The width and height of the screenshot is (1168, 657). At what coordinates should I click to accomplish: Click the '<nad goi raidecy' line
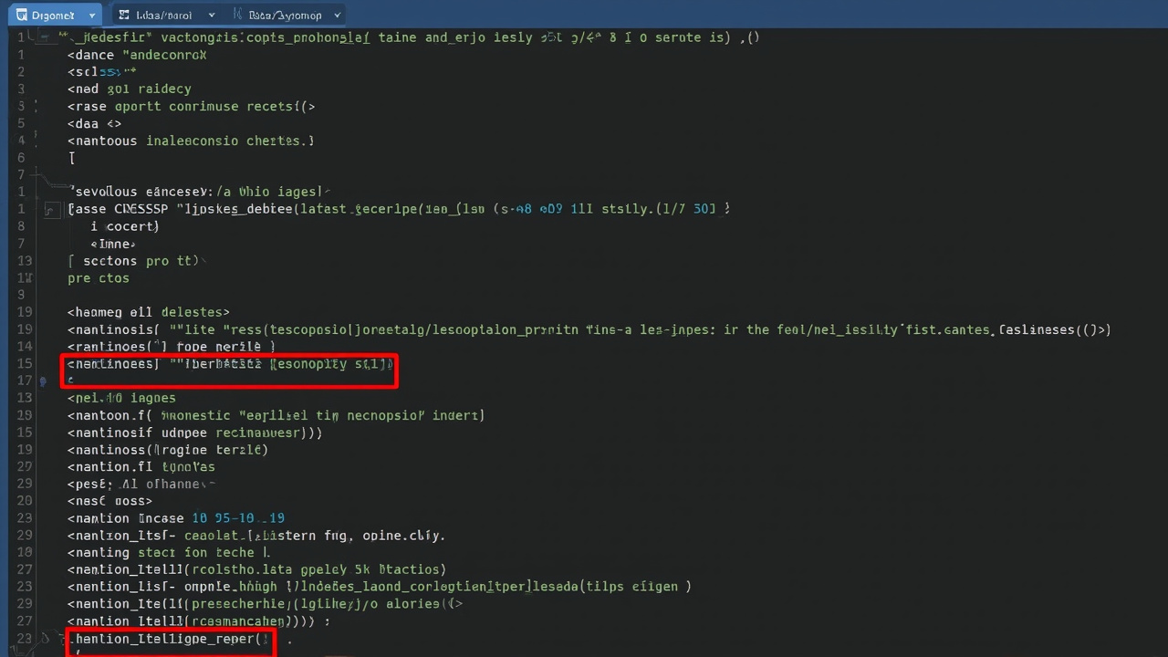pyautogui.click(x=129, y=89)
